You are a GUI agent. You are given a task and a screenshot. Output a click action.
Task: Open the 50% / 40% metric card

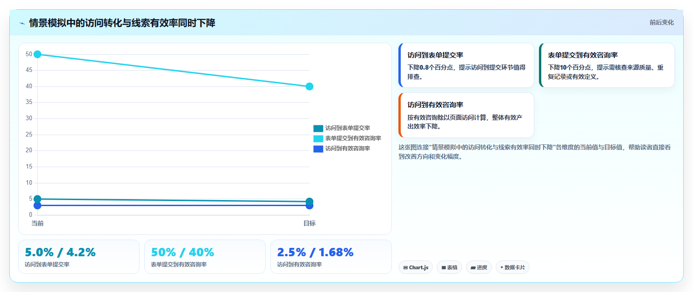coord(205,257)
